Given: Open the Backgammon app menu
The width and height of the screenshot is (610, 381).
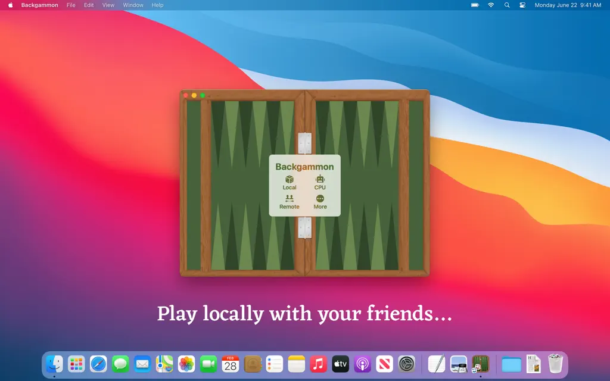Looking at the screenshot, I should (40, 5).
